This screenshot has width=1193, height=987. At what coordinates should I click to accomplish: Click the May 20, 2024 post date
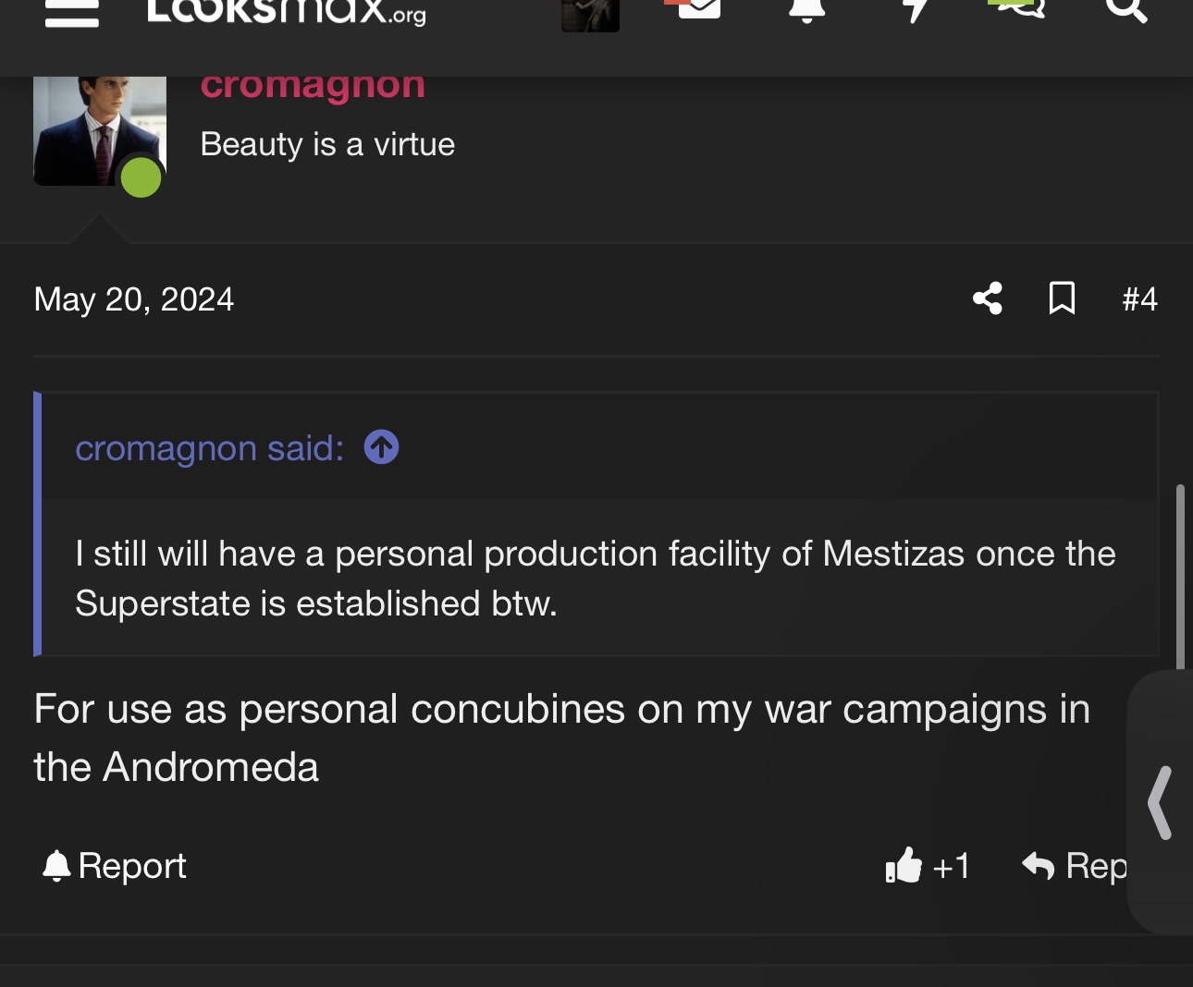[134, 299]
